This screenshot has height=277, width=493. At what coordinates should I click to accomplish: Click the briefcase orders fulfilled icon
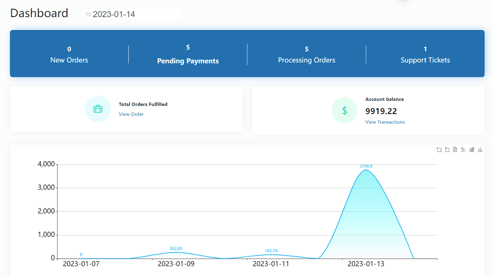pos(98,109)
